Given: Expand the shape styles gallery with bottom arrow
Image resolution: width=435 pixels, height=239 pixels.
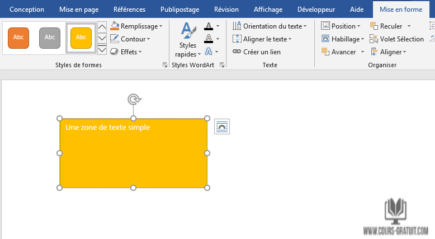Looking at the screenshot, I should [102, 50].
